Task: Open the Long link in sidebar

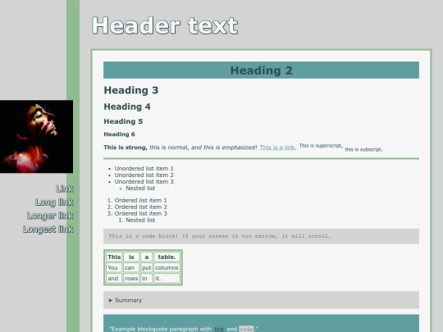Action: pyautogui.click(x=54, y=202)
